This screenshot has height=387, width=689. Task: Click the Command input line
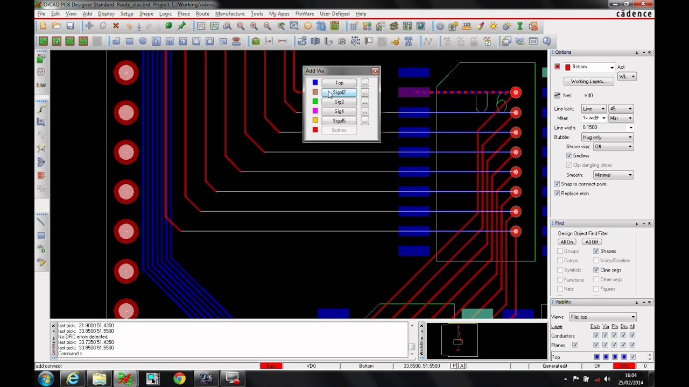pyautogui.click(x=231, y=354)
